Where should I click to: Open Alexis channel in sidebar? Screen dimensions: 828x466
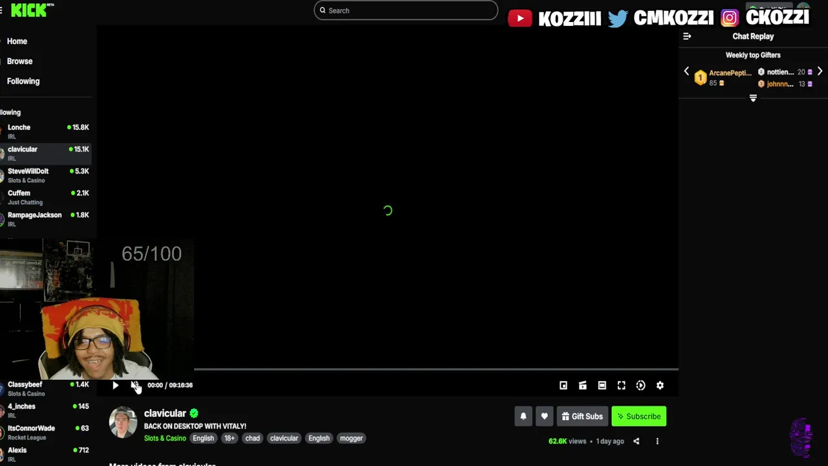tap(45, 454)
